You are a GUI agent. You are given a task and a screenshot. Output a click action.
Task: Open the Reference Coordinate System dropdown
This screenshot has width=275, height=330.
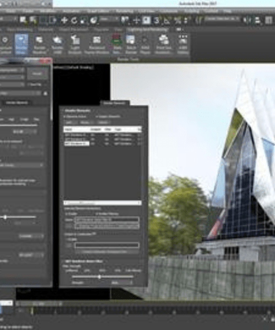(x=109, y=19)
